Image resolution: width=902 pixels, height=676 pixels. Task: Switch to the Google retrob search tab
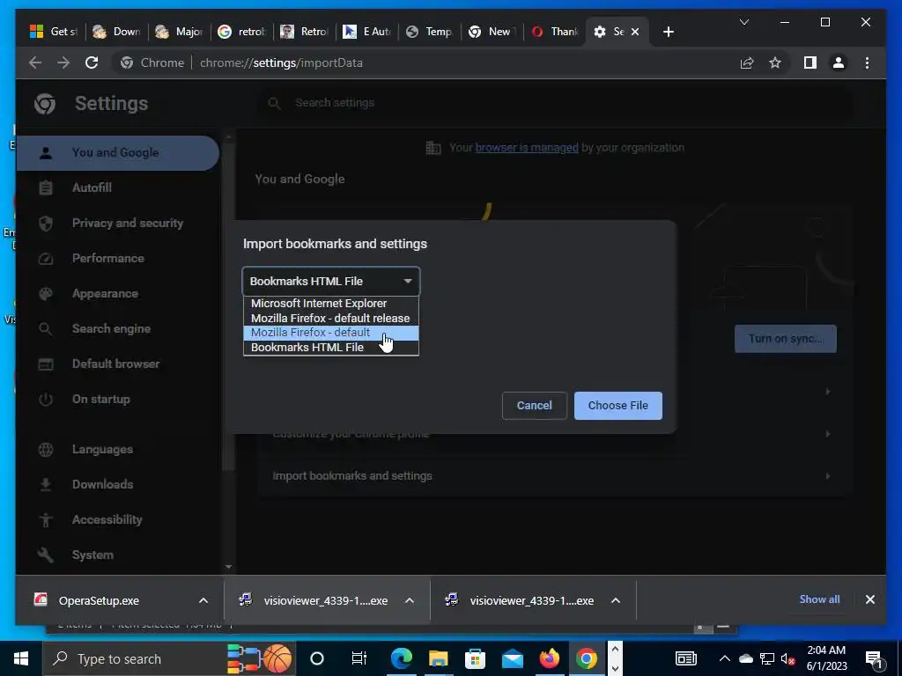242,32
